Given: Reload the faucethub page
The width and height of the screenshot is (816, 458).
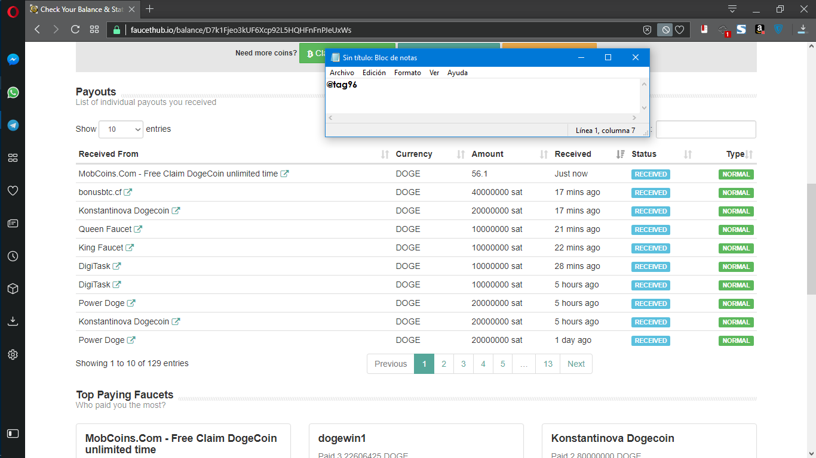Looking at the screenshot, I should [75, 29].
